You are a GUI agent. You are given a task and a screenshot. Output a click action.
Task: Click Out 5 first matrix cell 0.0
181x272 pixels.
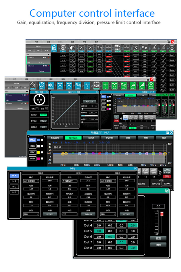click(99, 231)
